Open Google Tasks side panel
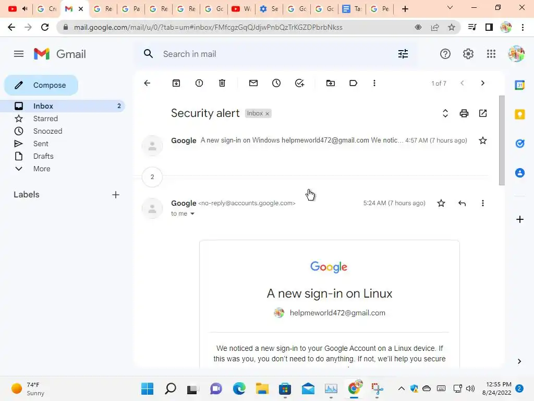Image resolution: width=534 pixels, height=401 pixels. [520, 144]
